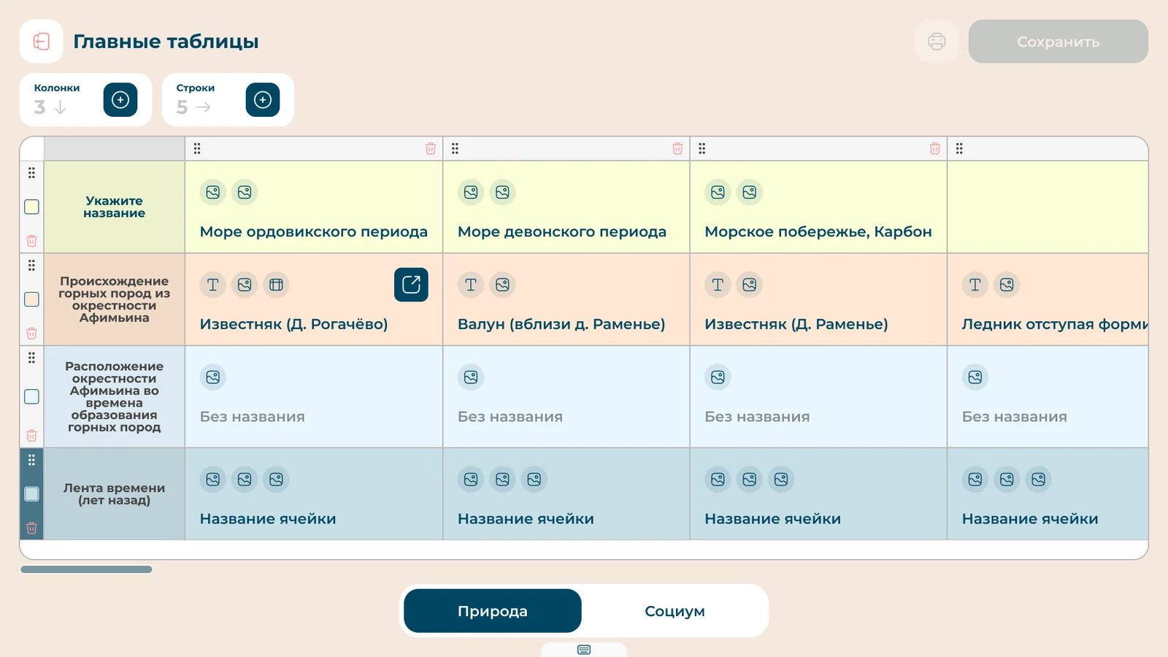Click the Происхождение горных пород row header
1168x657 pixels.
[115, 299]
